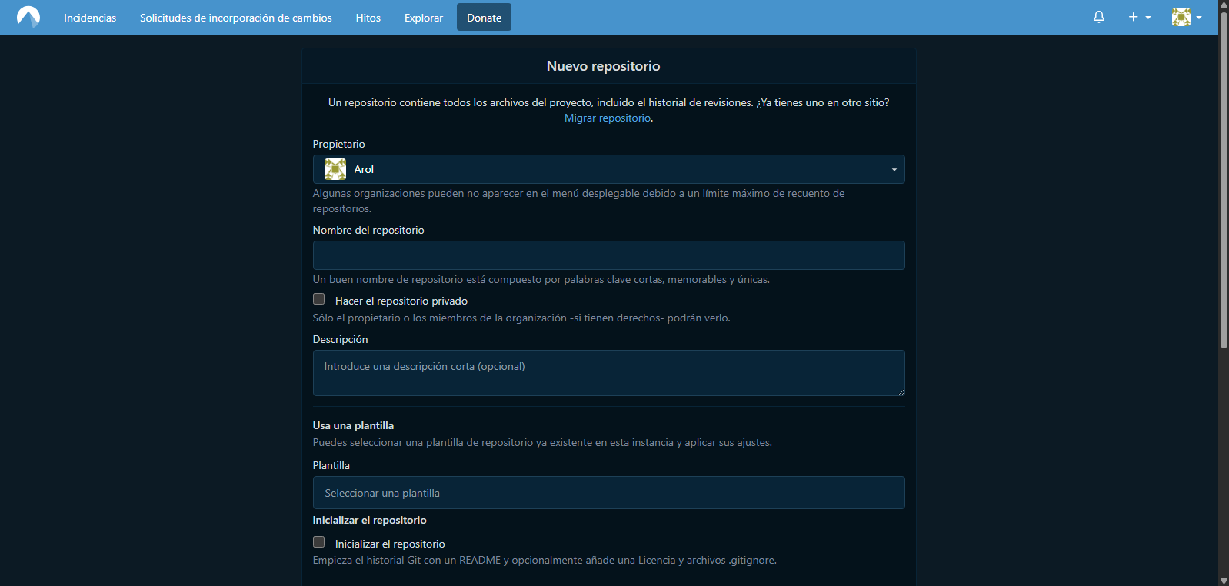Click the Nuevo repositorio heading

[x=604, y=66]
